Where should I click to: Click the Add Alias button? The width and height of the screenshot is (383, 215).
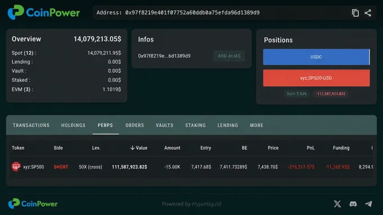[x=229, y=56]
